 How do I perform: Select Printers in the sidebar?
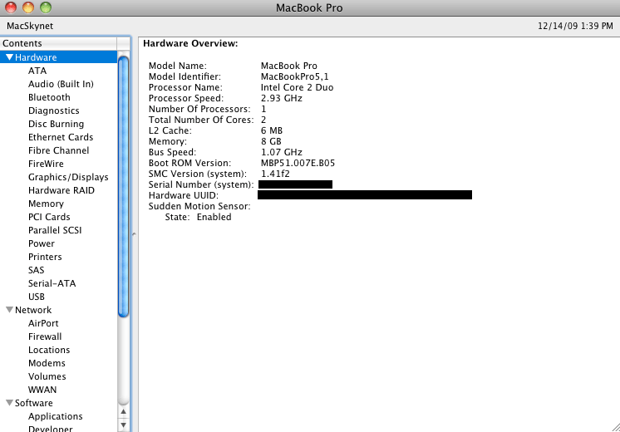click(45, 257)
